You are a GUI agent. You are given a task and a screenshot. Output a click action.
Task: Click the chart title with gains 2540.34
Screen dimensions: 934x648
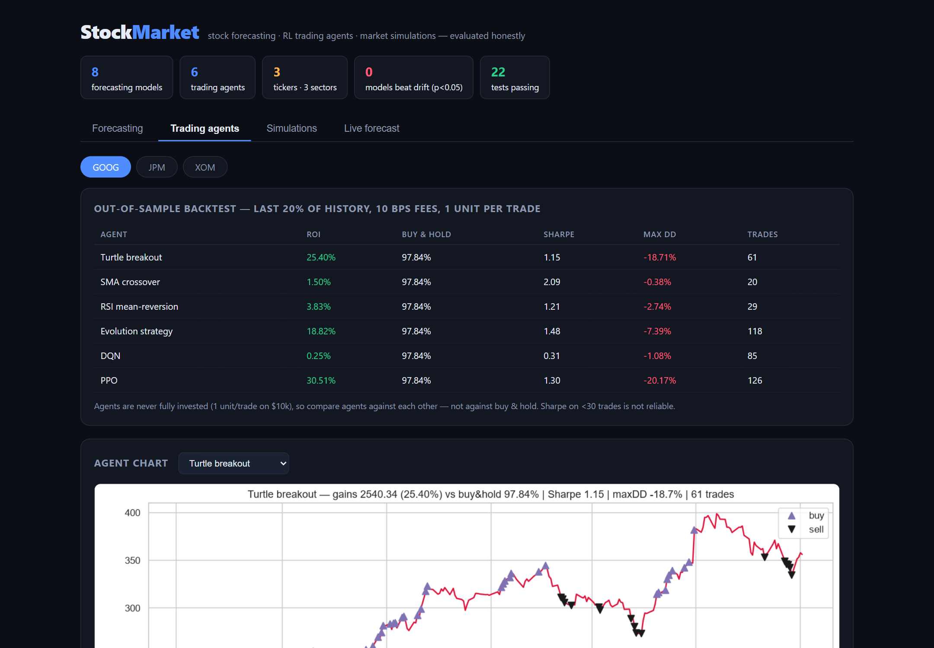(x=490, y=494)
